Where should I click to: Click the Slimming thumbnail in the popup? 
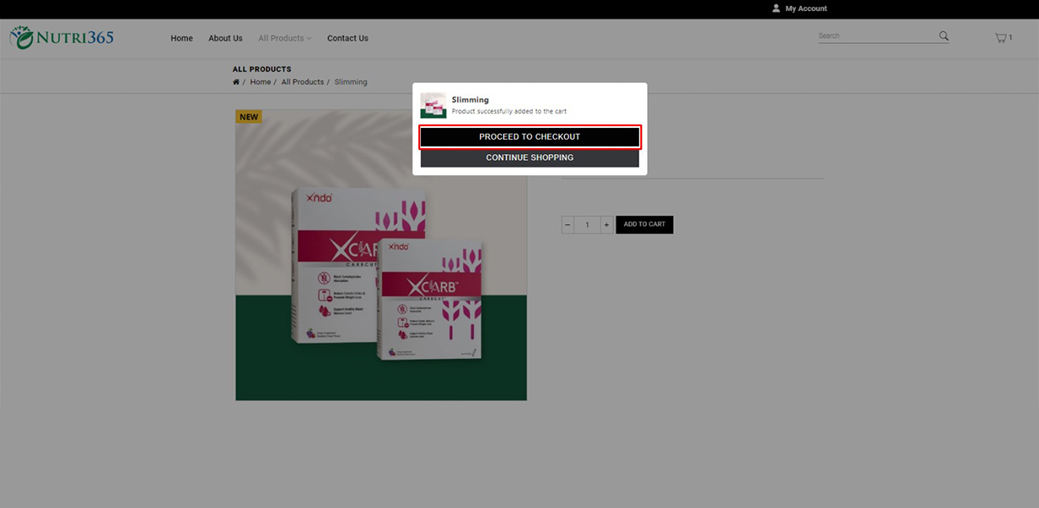coord(434,105)
